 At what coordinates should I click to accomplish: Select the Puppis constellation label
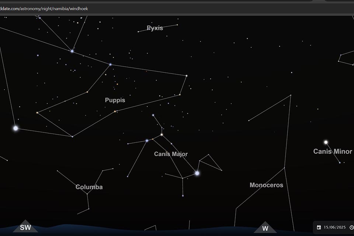pos(115,100)
